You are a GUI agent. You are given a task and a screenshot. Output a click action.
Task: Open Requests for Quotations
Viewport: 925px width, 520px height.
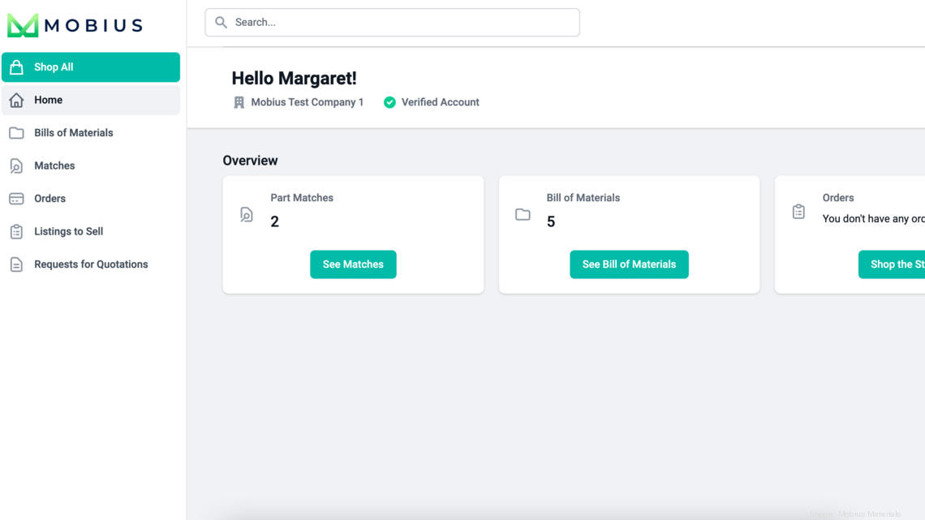pos(91,264)
